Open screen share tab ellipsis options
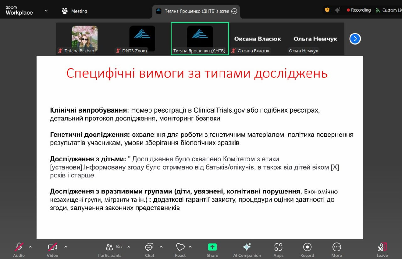Screen dimensions: 402x259 234,11
